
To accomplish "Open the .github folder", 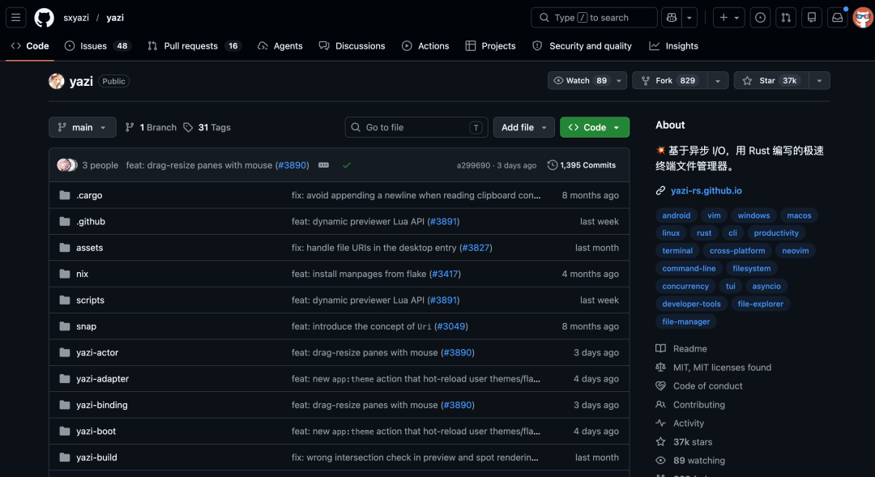I will coord(91,221).
